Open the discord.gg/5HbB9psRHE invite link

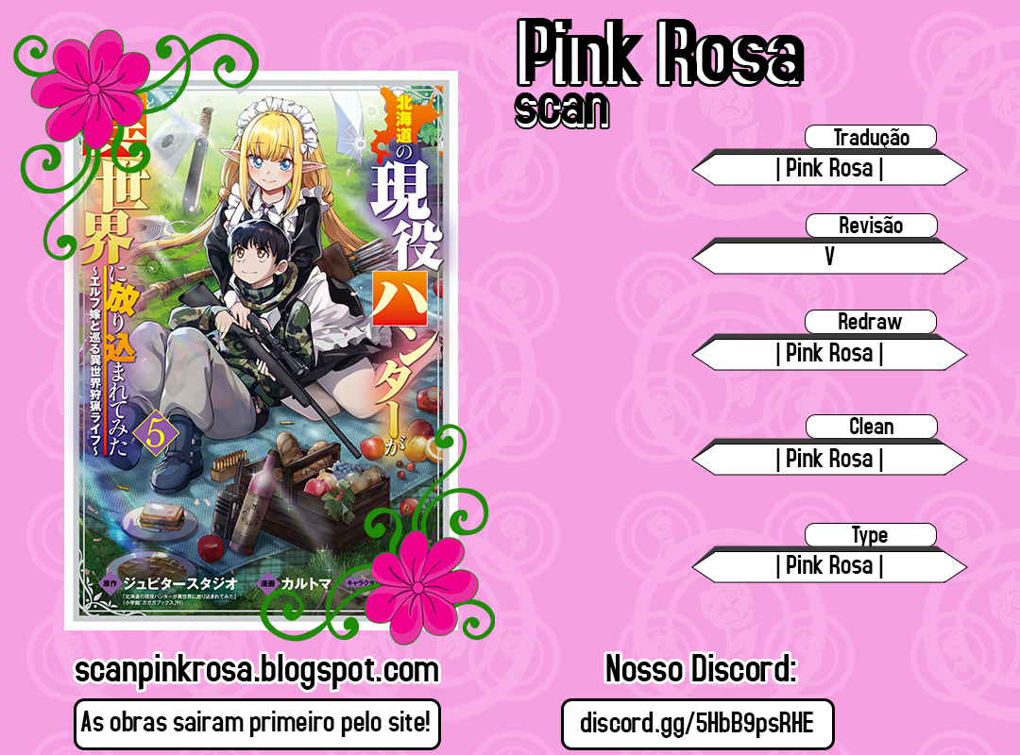pos(697,724)
